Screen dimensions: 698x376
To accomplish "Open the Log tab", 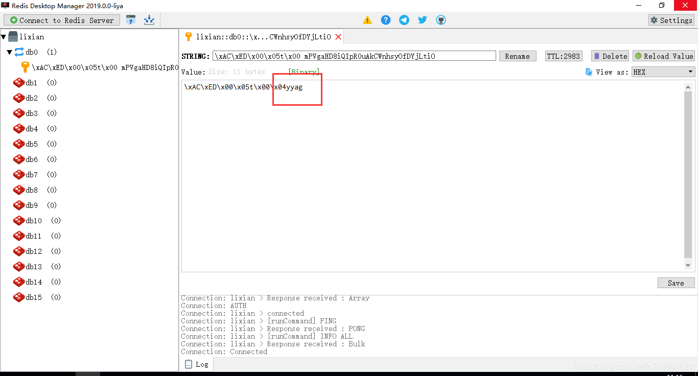I will [196, 364].
